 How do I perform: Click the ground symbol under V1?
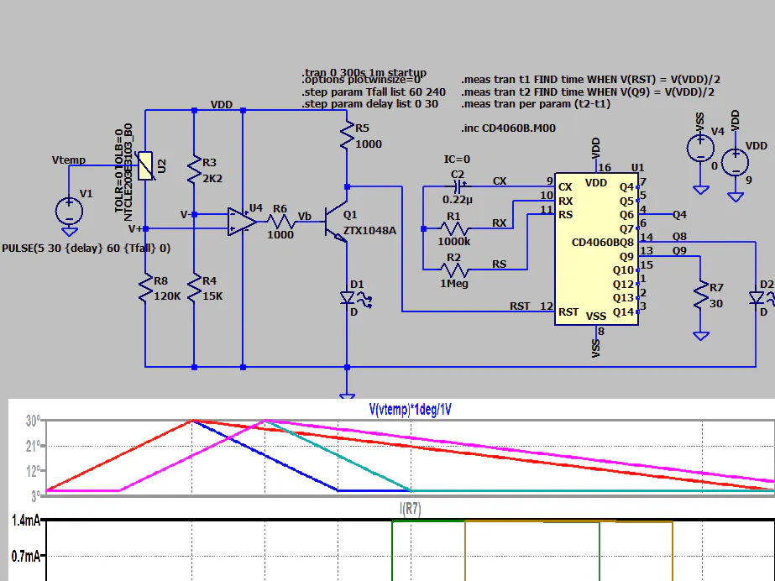tap(69, 232)
